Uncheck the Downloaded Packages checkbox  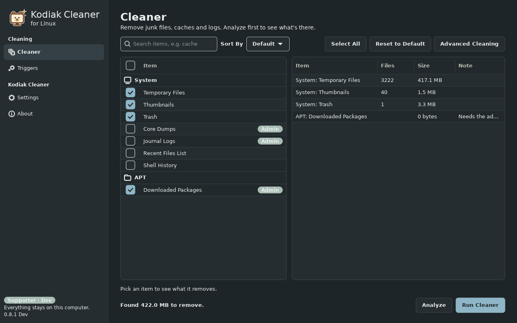[x=130, y=190]
